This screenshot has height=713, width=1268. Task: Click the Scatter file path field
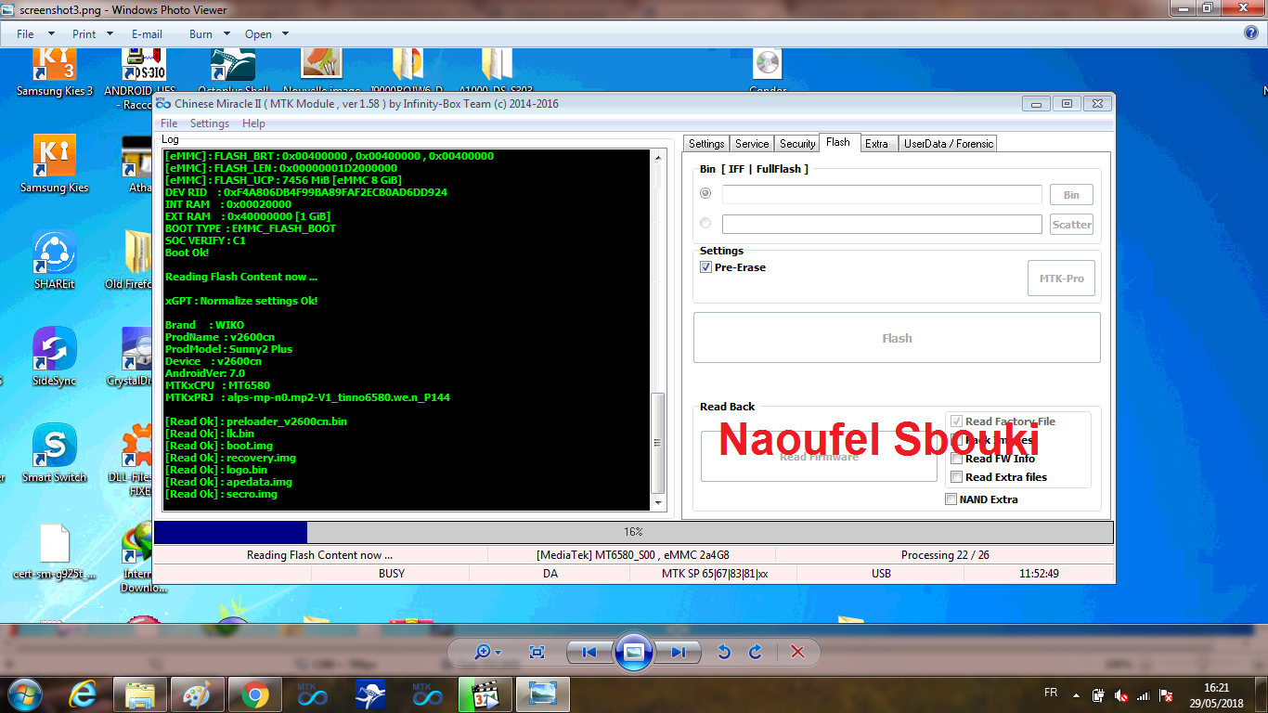(882, 225)
